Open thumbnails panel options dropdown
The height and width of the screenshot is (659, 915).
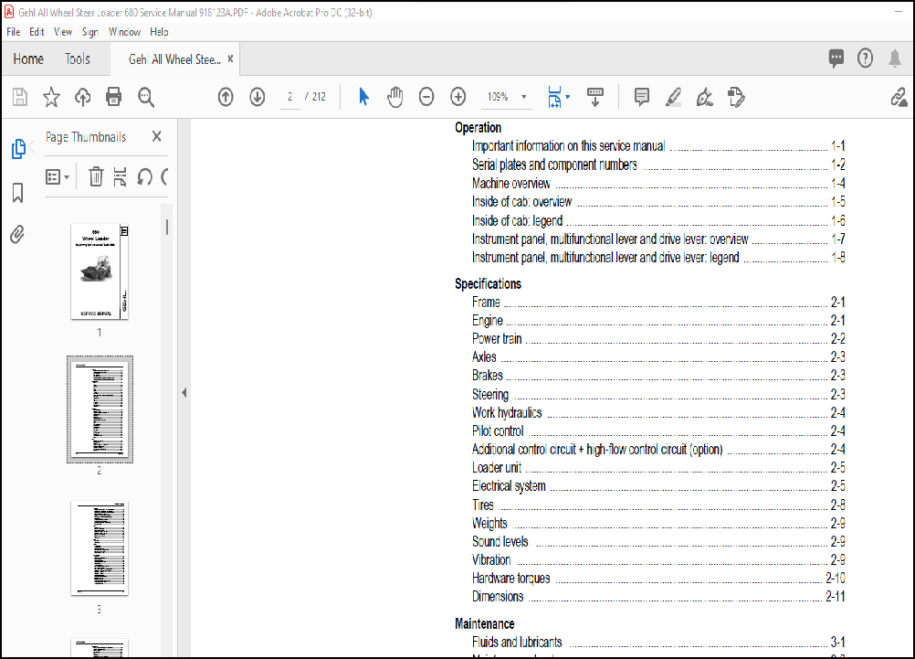tap(58, 176)
